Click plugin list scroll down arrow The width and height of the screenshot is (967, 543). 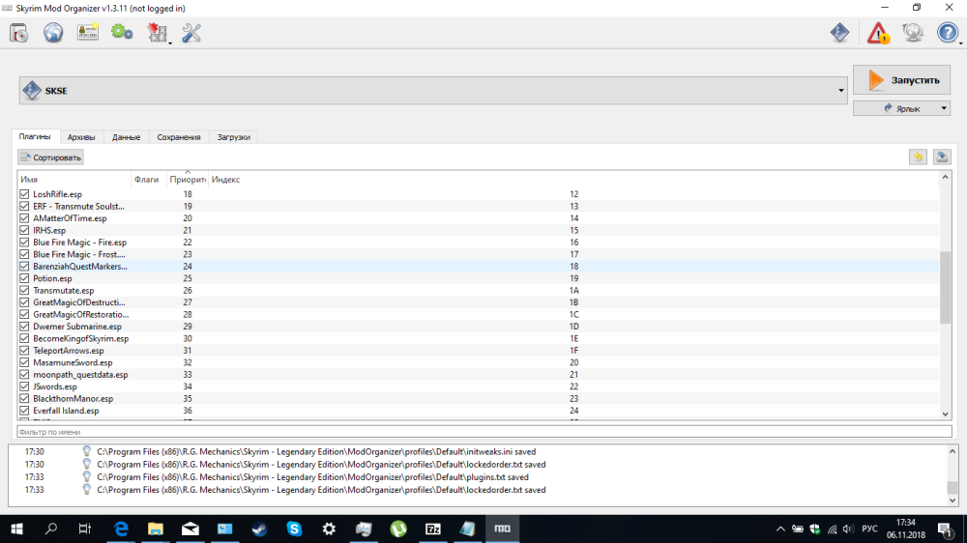pos(945,414)
